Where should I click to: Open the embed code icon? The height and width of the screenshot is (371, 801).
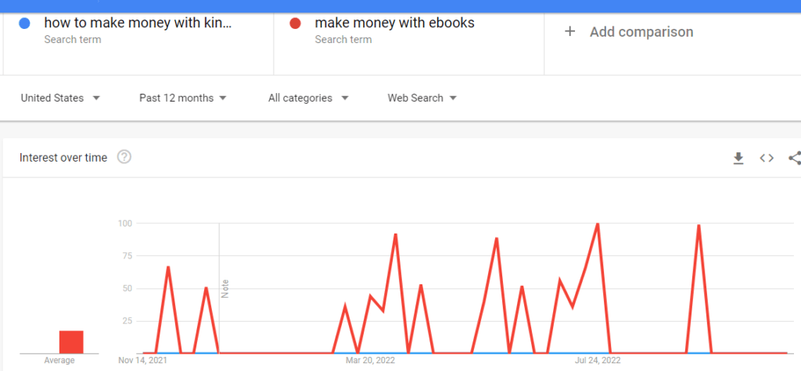coord(767,159)
